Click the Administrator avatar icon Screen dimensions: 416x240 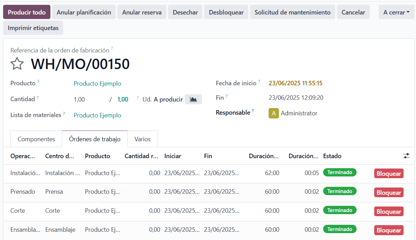point(274,113)
